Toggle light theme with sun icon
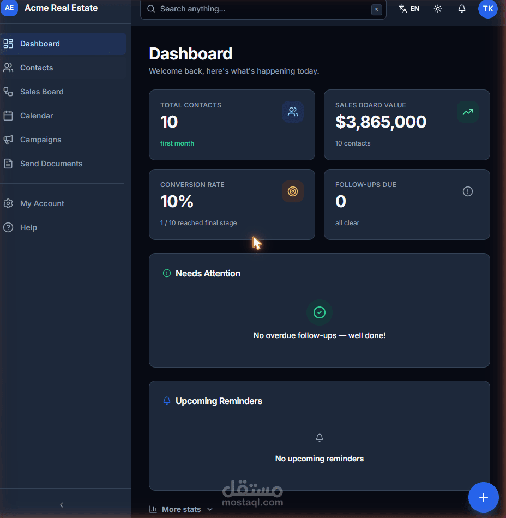This screenshot has width=506, height=518. coord(438,9)
